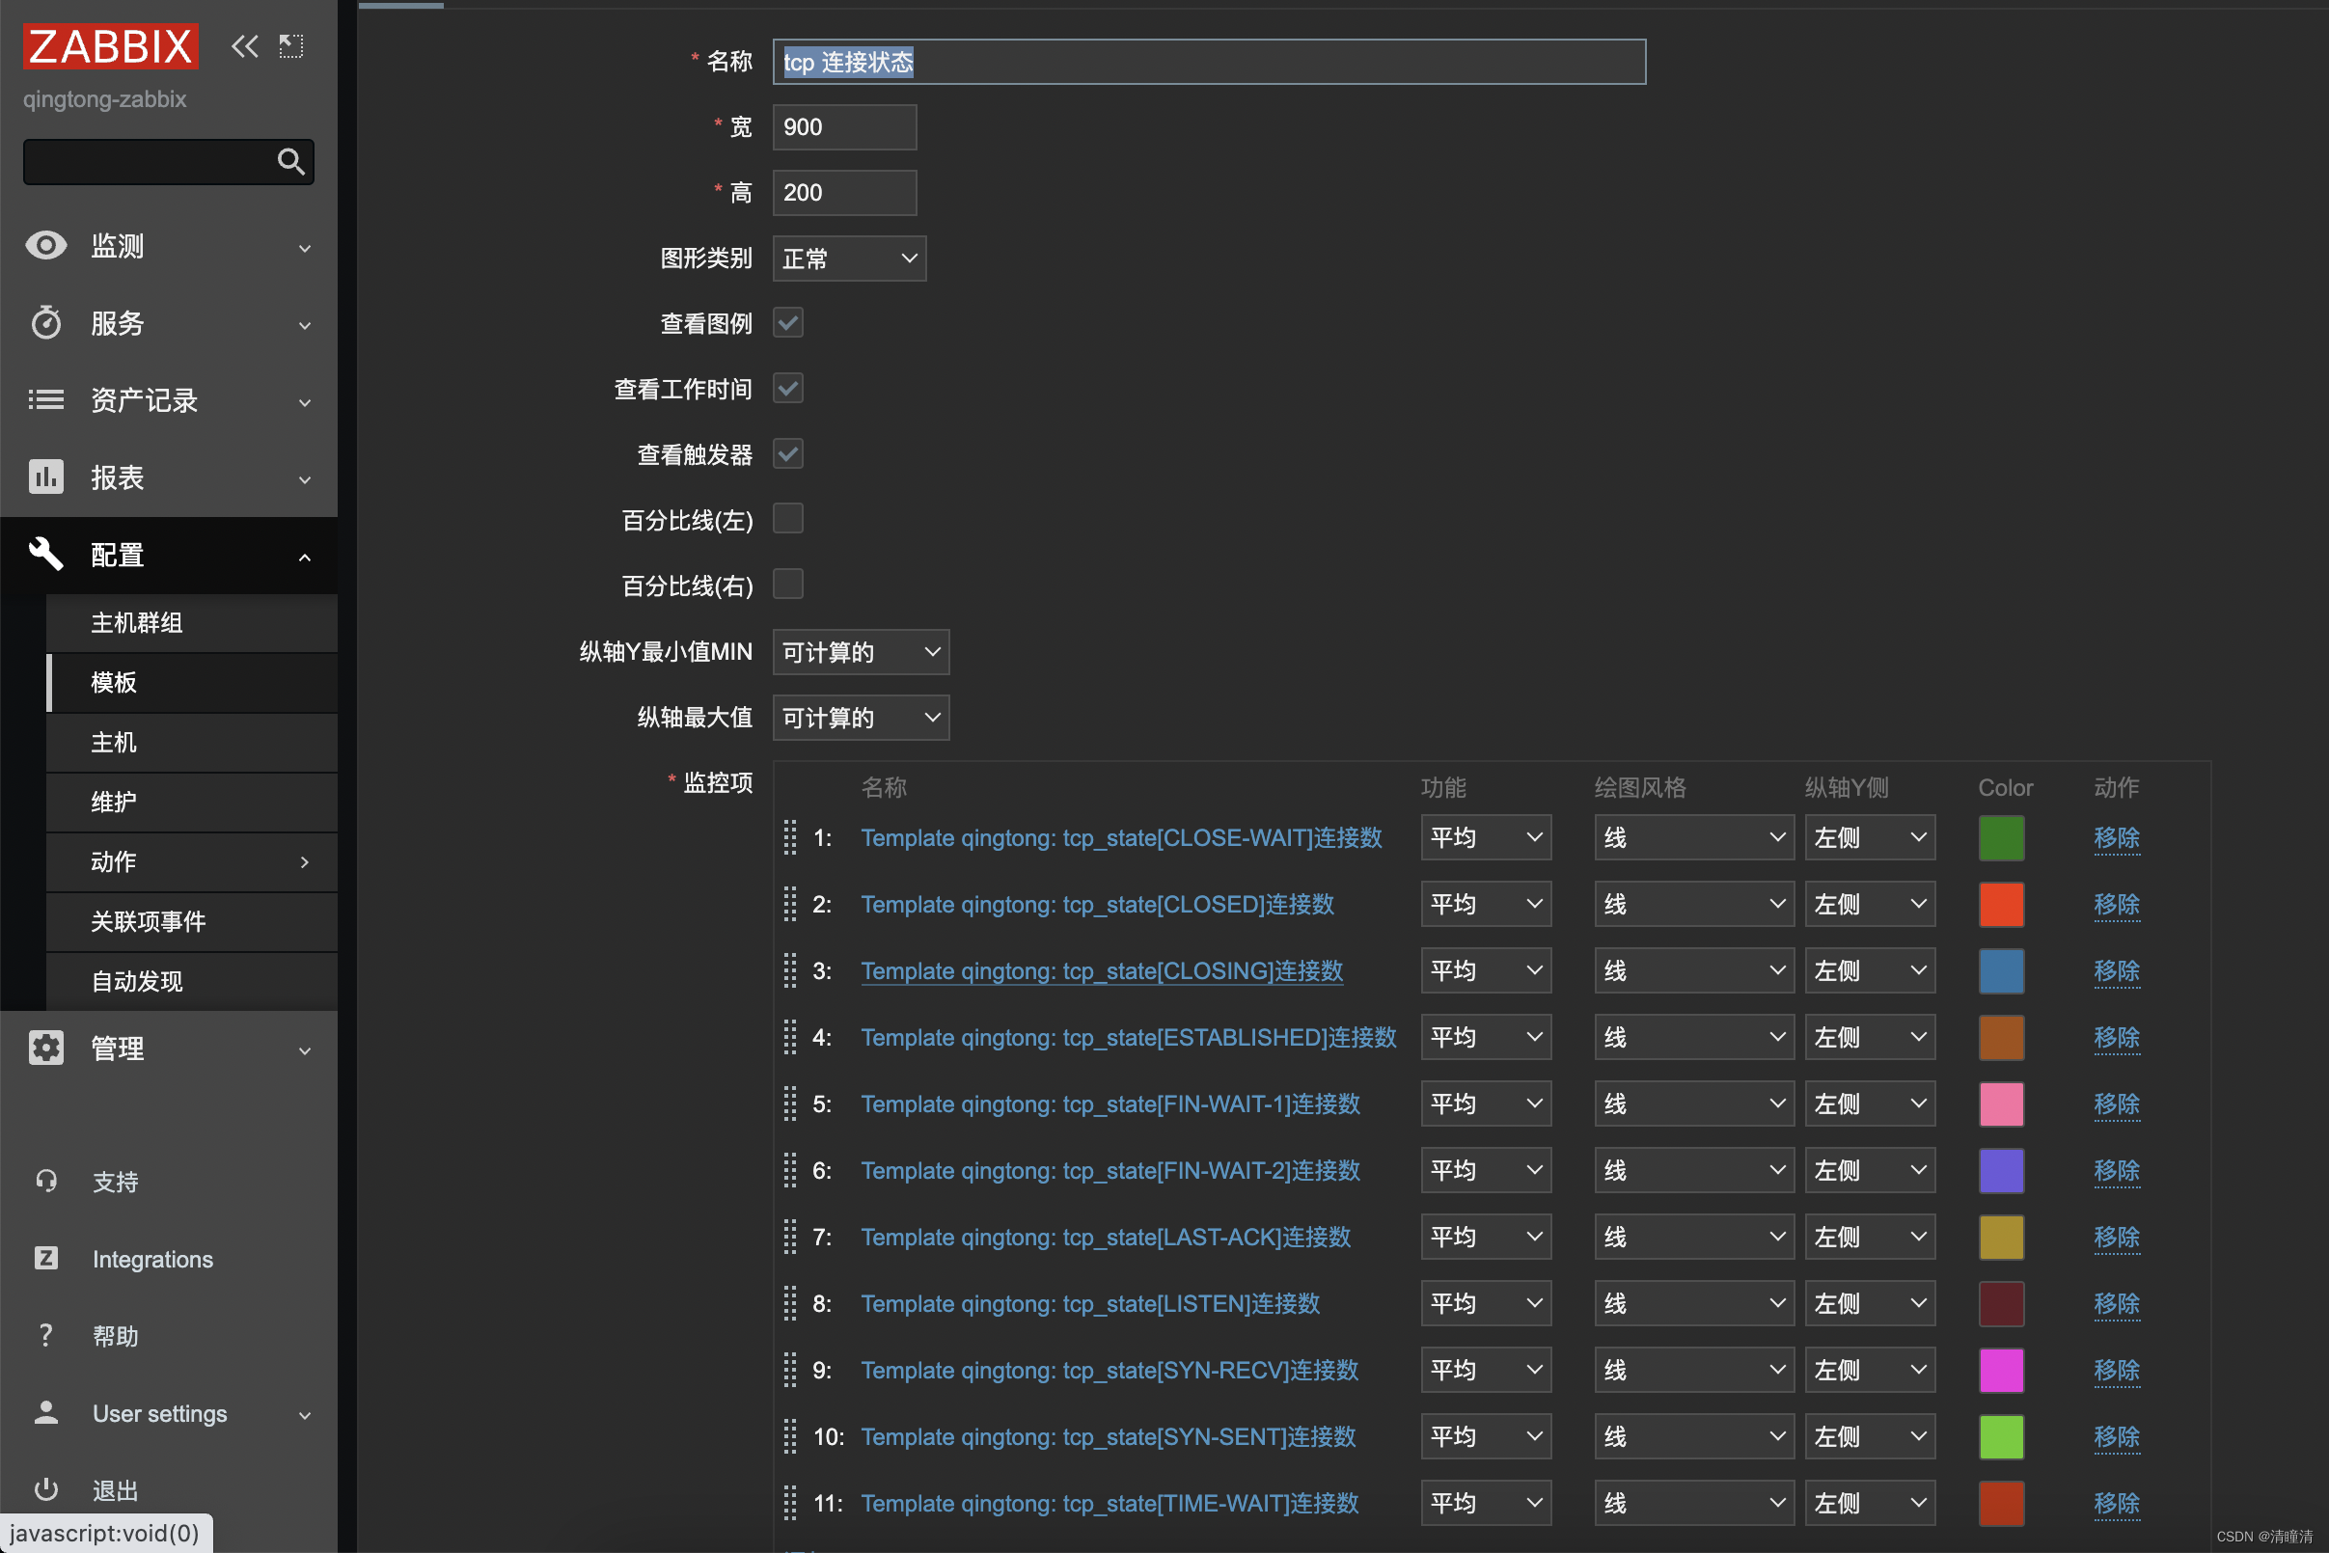Click the 名称 field with tcp 连接状态
This screenshot has width=2329, height=1553.
1210,62
